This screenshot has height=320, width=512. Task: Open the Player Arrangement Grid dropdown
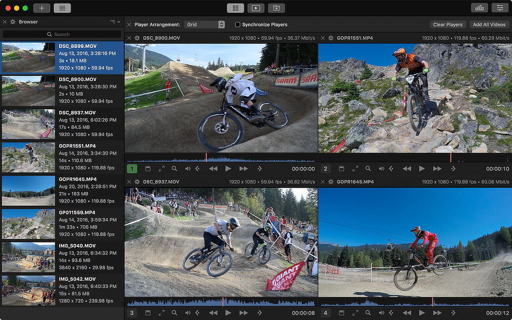click(x=205, y=25)
